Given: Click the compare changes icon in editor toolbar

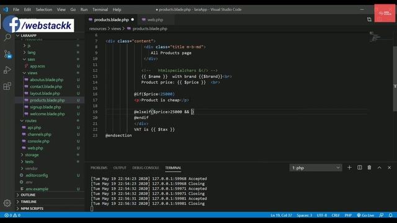Looking at the screenshot, I should click(369, 19).
